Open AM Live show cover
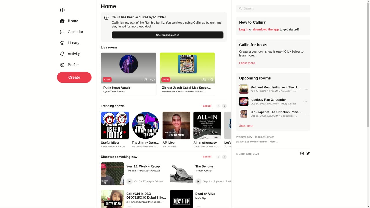This screenshot has height=208, width=370. [x=177, y=125]
